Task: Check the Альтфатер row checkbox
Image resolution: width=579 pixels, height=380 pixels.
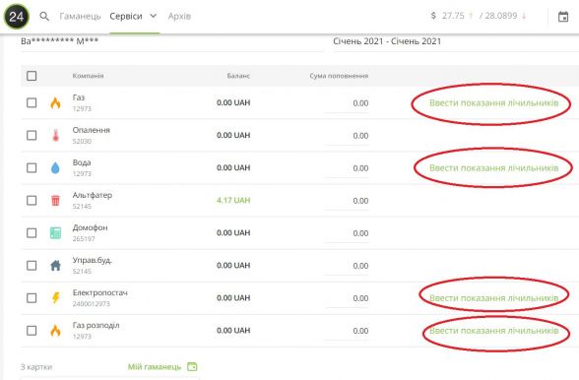Action: click(x=32, y=201)
